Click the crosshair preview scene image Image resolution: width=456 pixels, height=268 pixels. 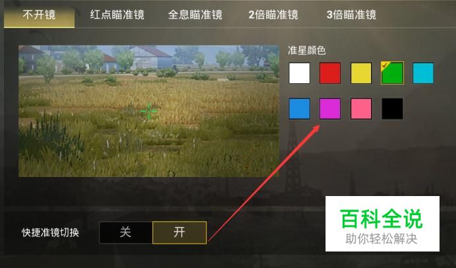pos(149,111)
